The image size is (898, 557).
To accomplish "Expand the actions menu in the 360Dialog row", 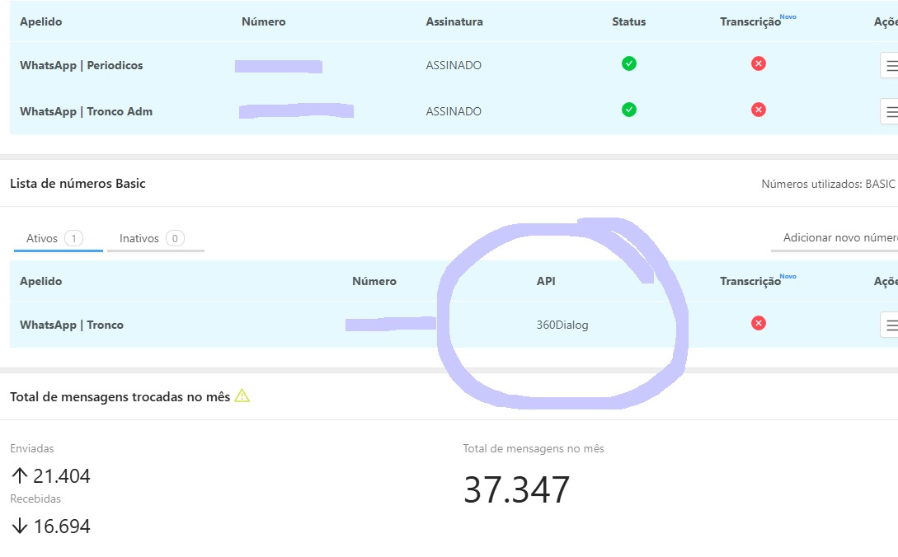I will (890, 325).
